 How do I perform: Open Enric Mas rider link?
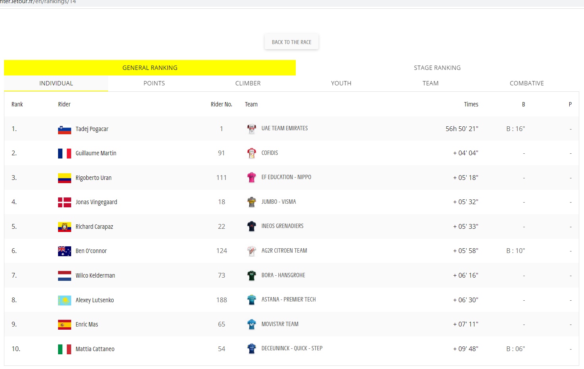87,325
